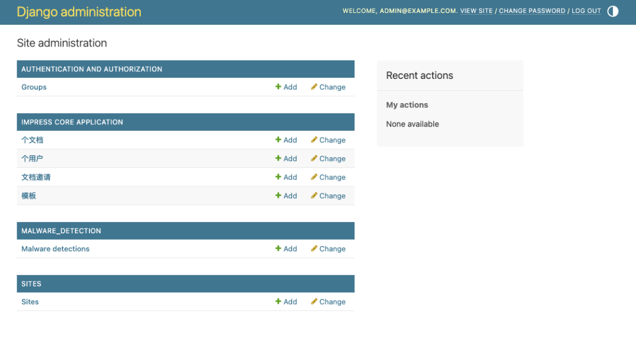Click the None available text
This screenshot has height=337, width=636.
(x=412, y=124)
